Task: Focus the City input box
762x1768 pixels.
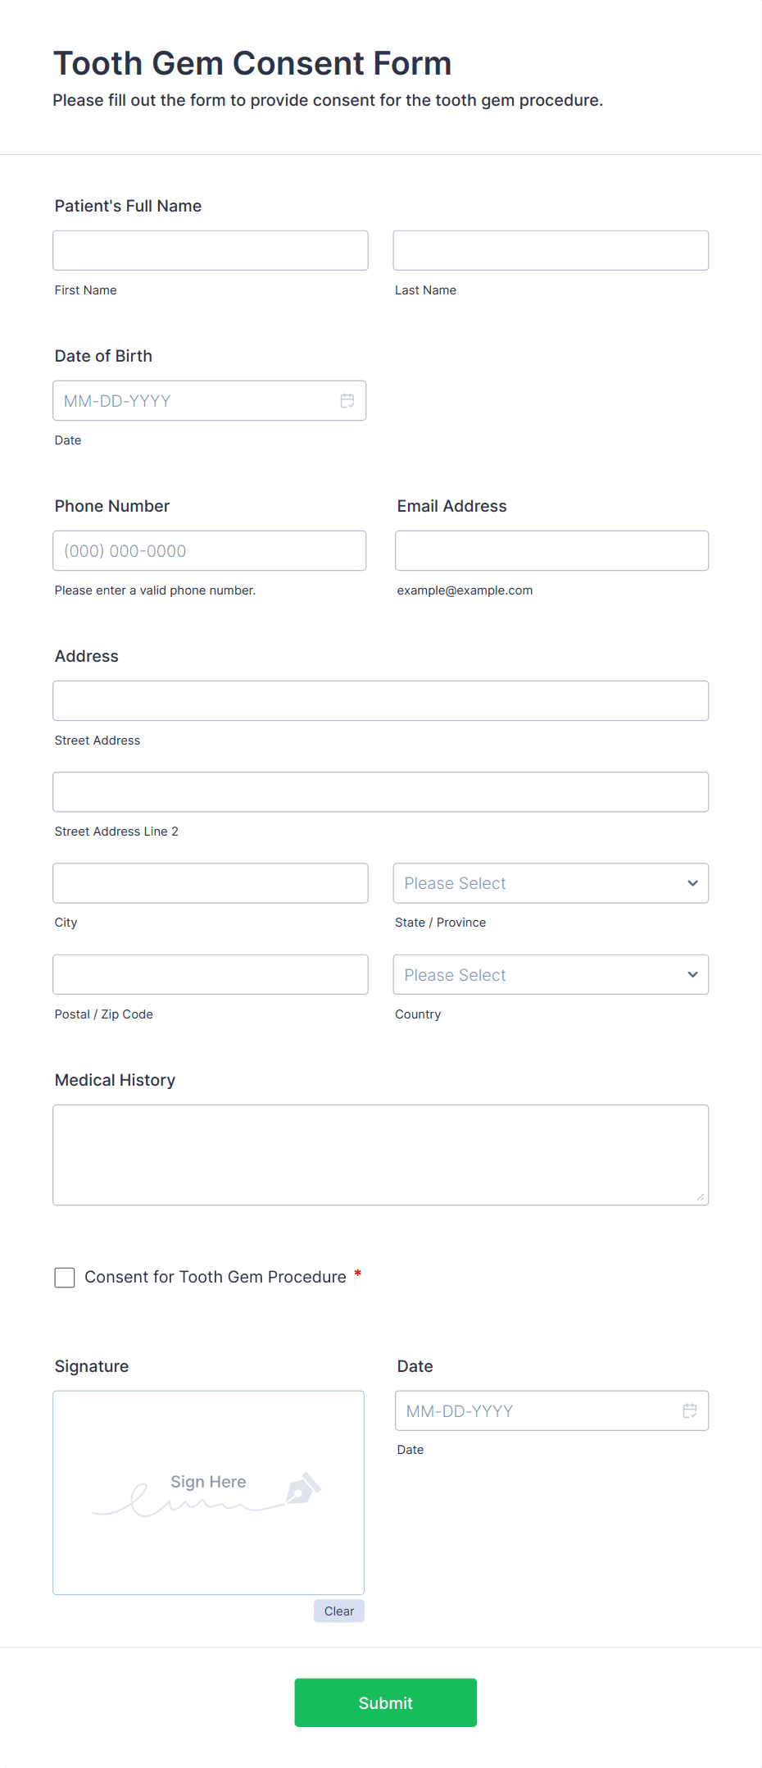Action: click(x=210, y=883)
